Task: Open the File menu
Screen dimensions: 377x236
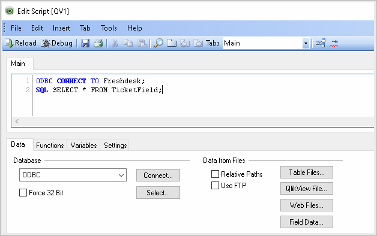Action: [16, 28]
